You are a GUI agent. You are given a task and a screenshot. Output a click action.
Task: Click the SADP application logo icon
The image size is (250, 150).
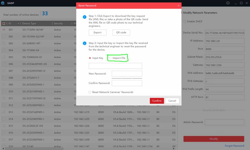[2, 3]
